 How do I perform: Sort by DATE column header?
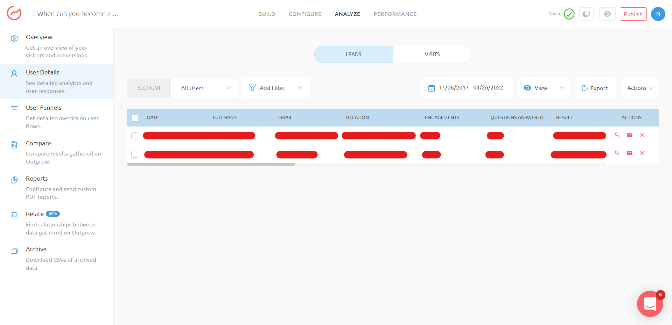tap(153, 117)
